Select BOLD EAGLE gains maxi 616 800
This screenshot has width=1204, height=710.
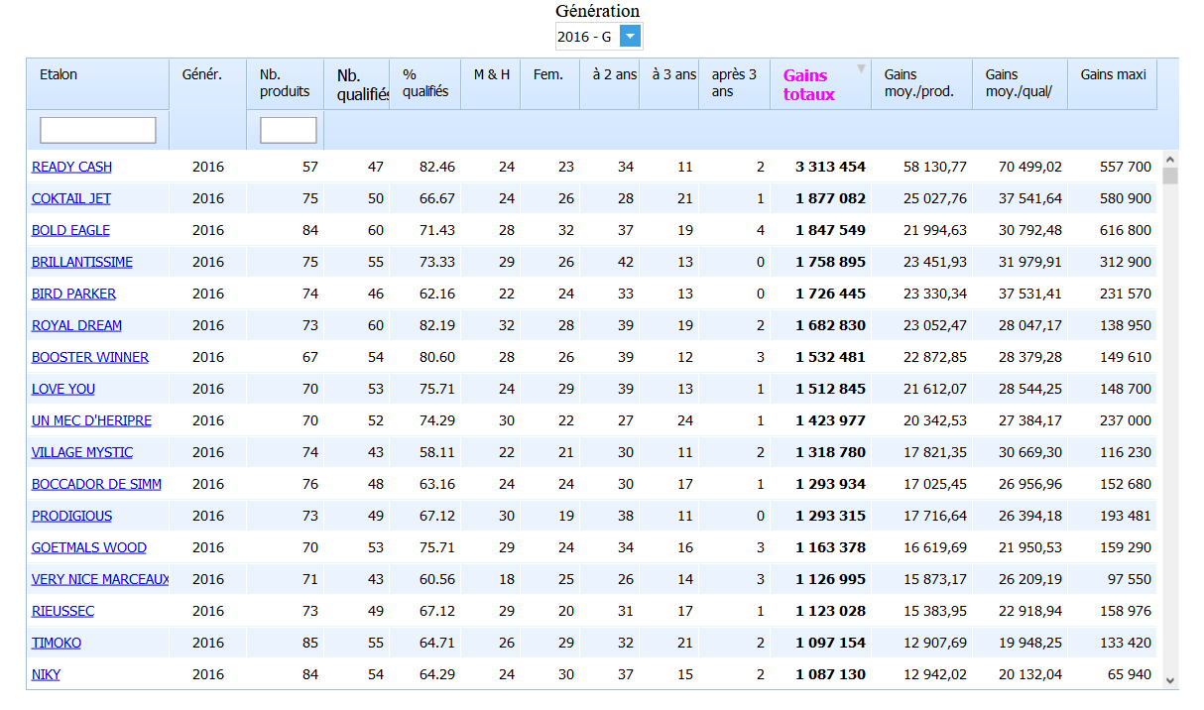click(x=1126, y=230)
